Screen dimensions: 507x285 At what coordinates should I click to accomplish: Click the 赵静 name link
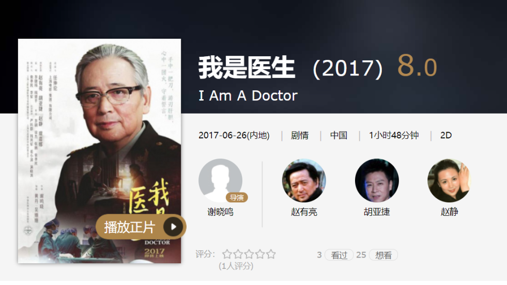point(450,212)
